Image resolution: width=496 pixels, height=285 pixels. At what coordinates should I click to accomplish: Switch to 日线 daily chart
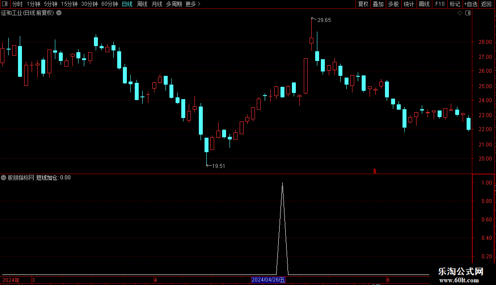[x=127, y=4]
